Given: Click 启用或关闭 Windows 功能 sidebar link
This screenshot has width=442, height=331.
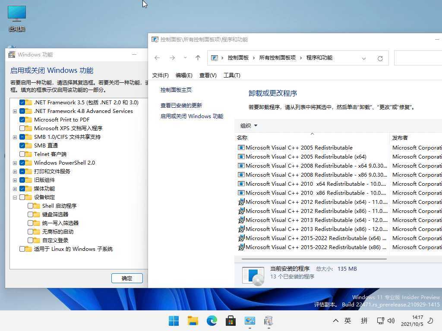Looking at the screenshot, I should click(x=192, y=116).
